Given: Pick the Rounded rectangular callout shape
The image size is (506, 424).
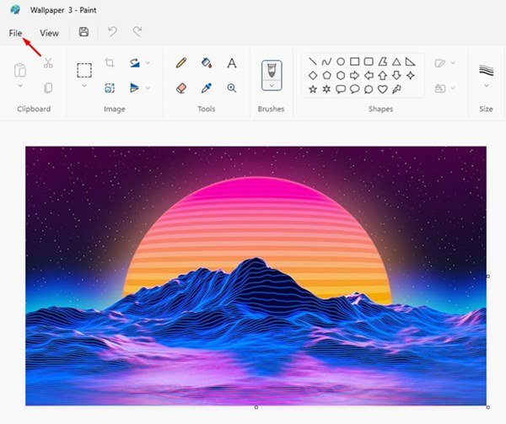Looking at the screenshot, I should click(341, 89).
